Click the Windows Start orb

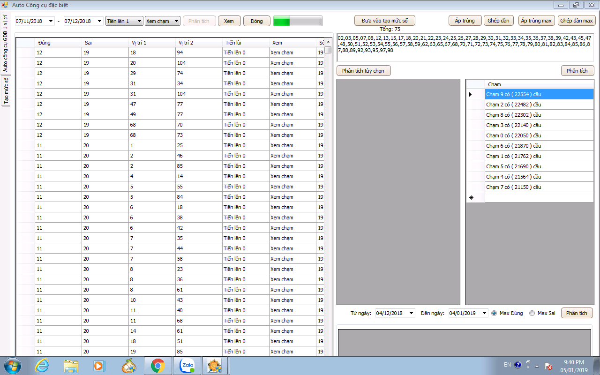tap(12, 365)
